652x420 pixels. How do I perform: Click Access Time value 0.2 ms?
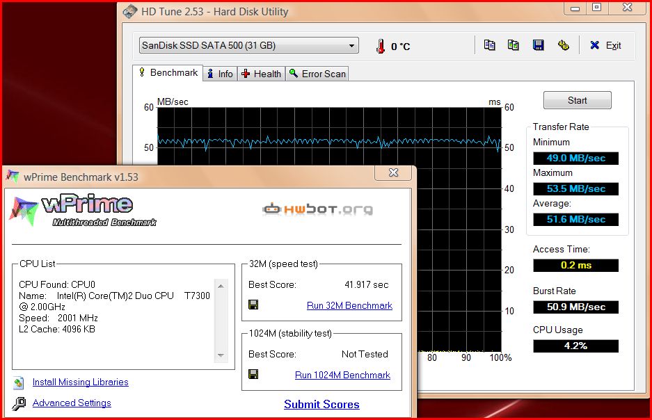pyautogui.click(x=576, y=265)
